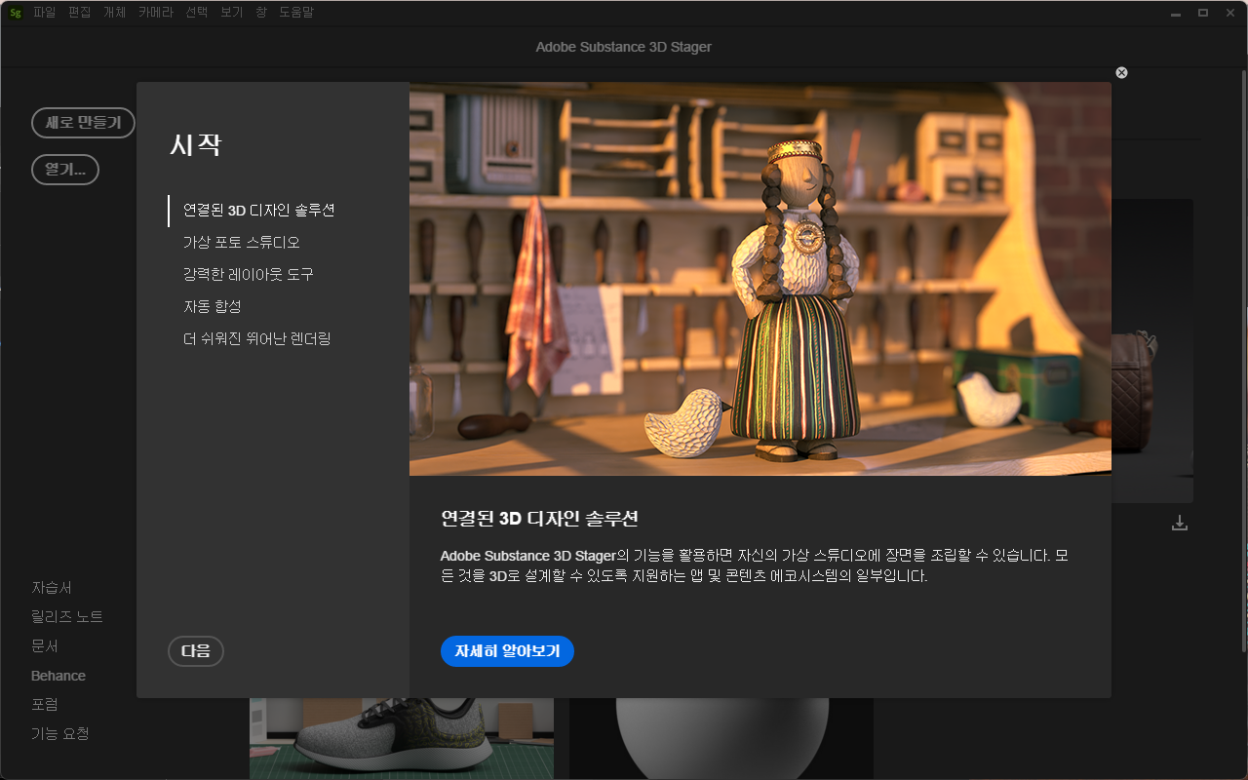Image resolution: width=1248 pixels, height=780 pixels.
Task: Select 더 쉬워진 뛰어난 렌더링 topic
Action: 256,339
